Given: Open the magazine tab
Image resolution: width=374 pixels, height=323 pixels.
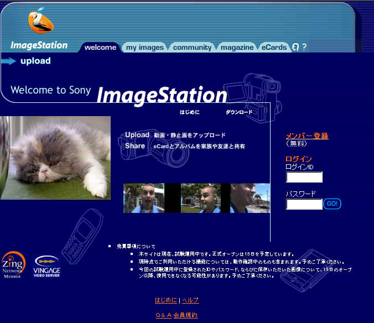Looking at the screenshot, I should pos(237,47).
